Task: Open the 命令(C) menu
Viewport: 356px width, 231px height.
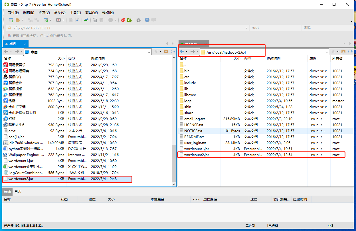Action: tap(60, 13)
